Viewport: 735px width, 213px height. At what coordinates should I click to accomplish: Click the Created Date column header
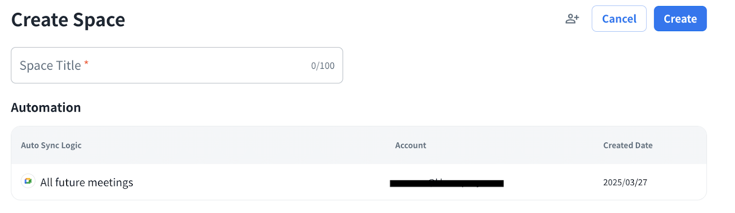click(x=628, y=146)
